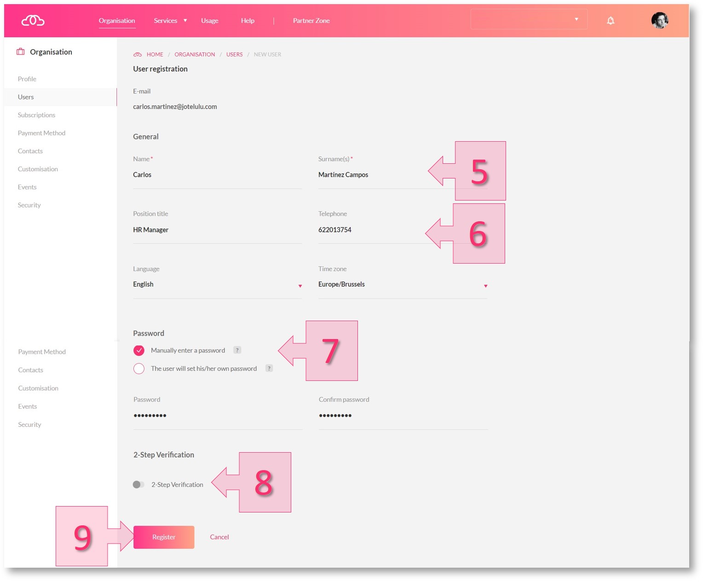
Task: Expand the Services menu arrow
Action: [x=185, y=21]
